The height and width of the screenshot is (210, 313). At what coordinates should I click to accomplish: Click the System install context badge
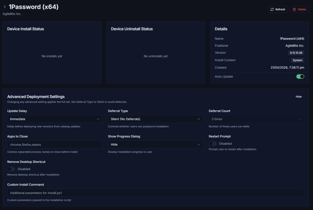click(x=297, y=60)
